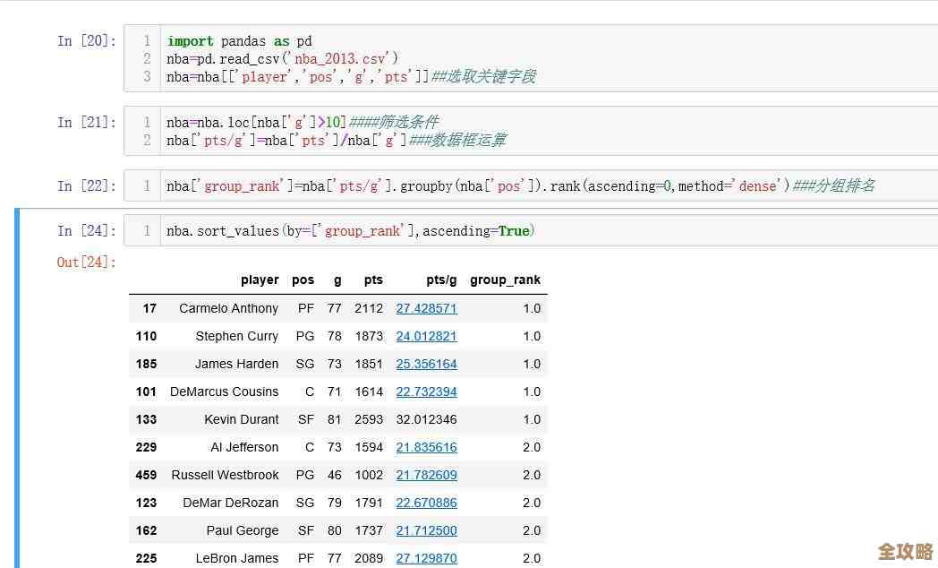Click LeBron James's 27.129870 link
This screenshot has width=938, height=568.
[426, 558]
